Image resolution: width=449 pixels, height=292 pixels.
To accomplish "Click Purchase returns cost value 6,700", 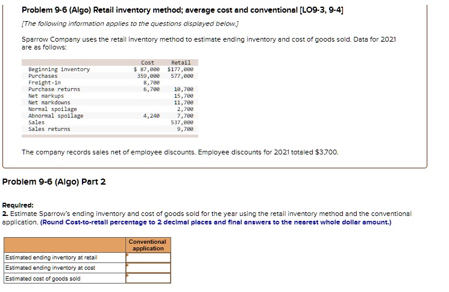I will point(151,89).
